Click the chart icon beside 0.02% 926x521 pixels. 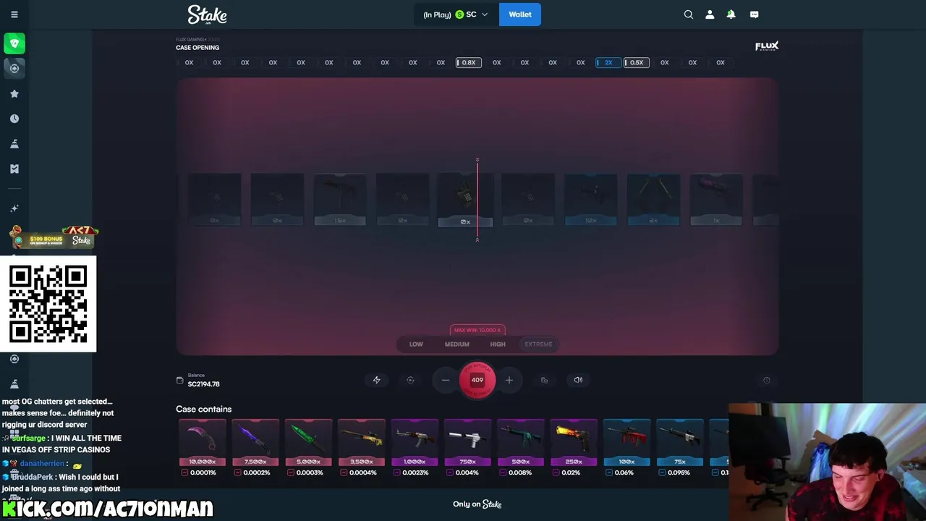point(556,473)
